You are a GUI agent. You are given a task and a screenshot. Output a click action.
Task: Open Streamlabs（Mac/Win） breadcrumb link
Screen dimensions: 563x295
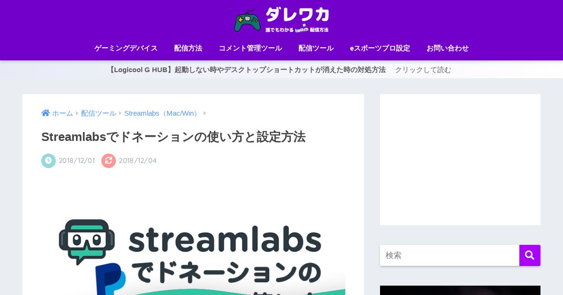tap(162, 113)
